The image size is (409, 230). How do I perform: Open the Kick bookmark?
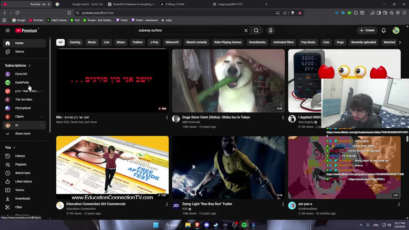coord(75,20)
